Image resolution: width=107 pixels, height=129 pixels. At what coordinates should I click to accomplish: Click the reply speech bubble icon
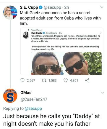tap(22, 80)
